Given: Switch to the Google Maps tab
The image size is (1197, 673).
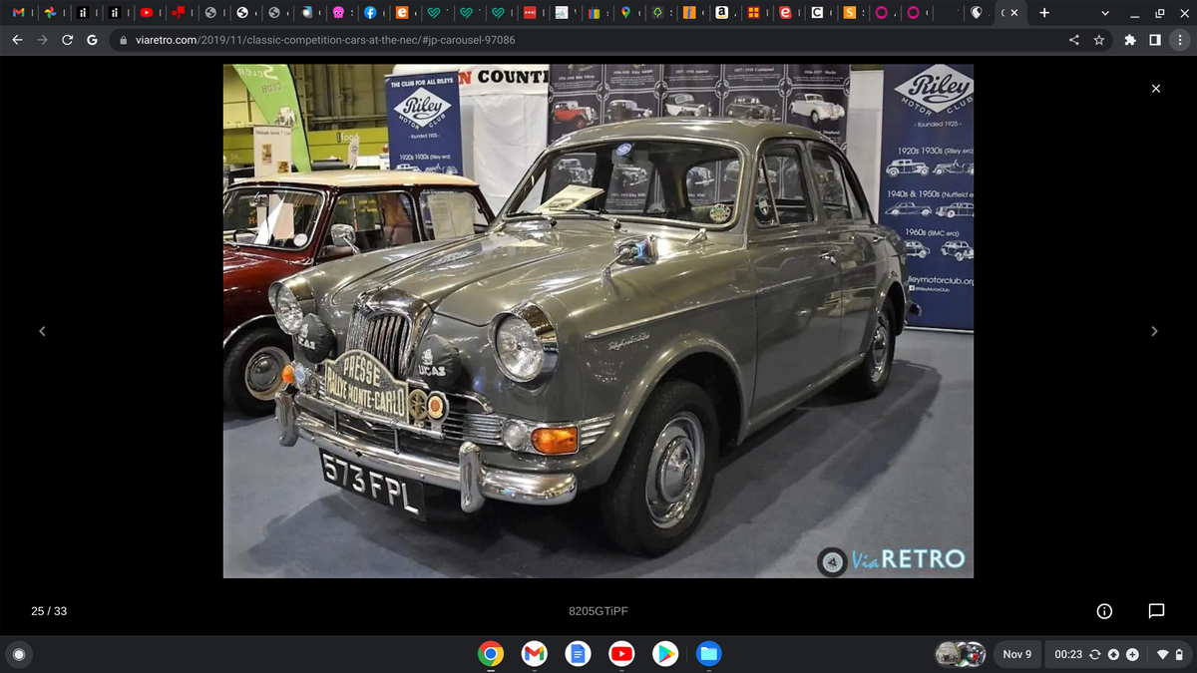Looking at the screenshot, I should [x=625, y=13].
